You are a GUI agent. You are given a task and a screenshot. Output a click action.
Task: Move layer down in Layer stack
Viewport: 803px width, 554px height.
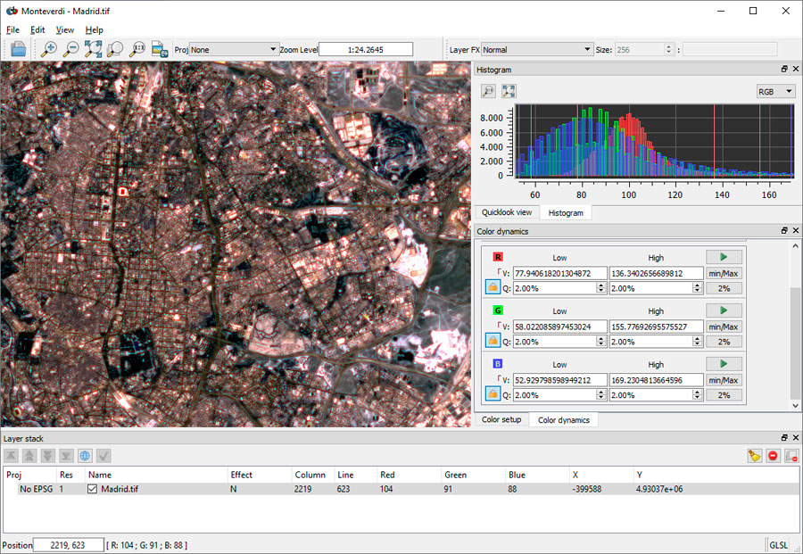point(48,456)
